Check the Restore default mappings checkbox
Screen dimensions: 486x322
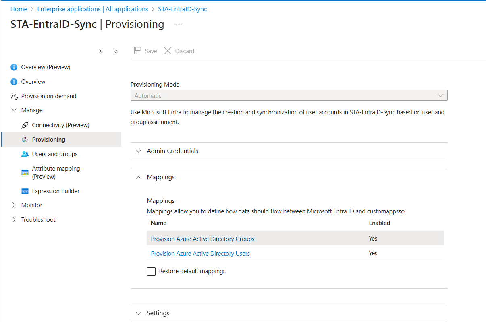(151, 271)
